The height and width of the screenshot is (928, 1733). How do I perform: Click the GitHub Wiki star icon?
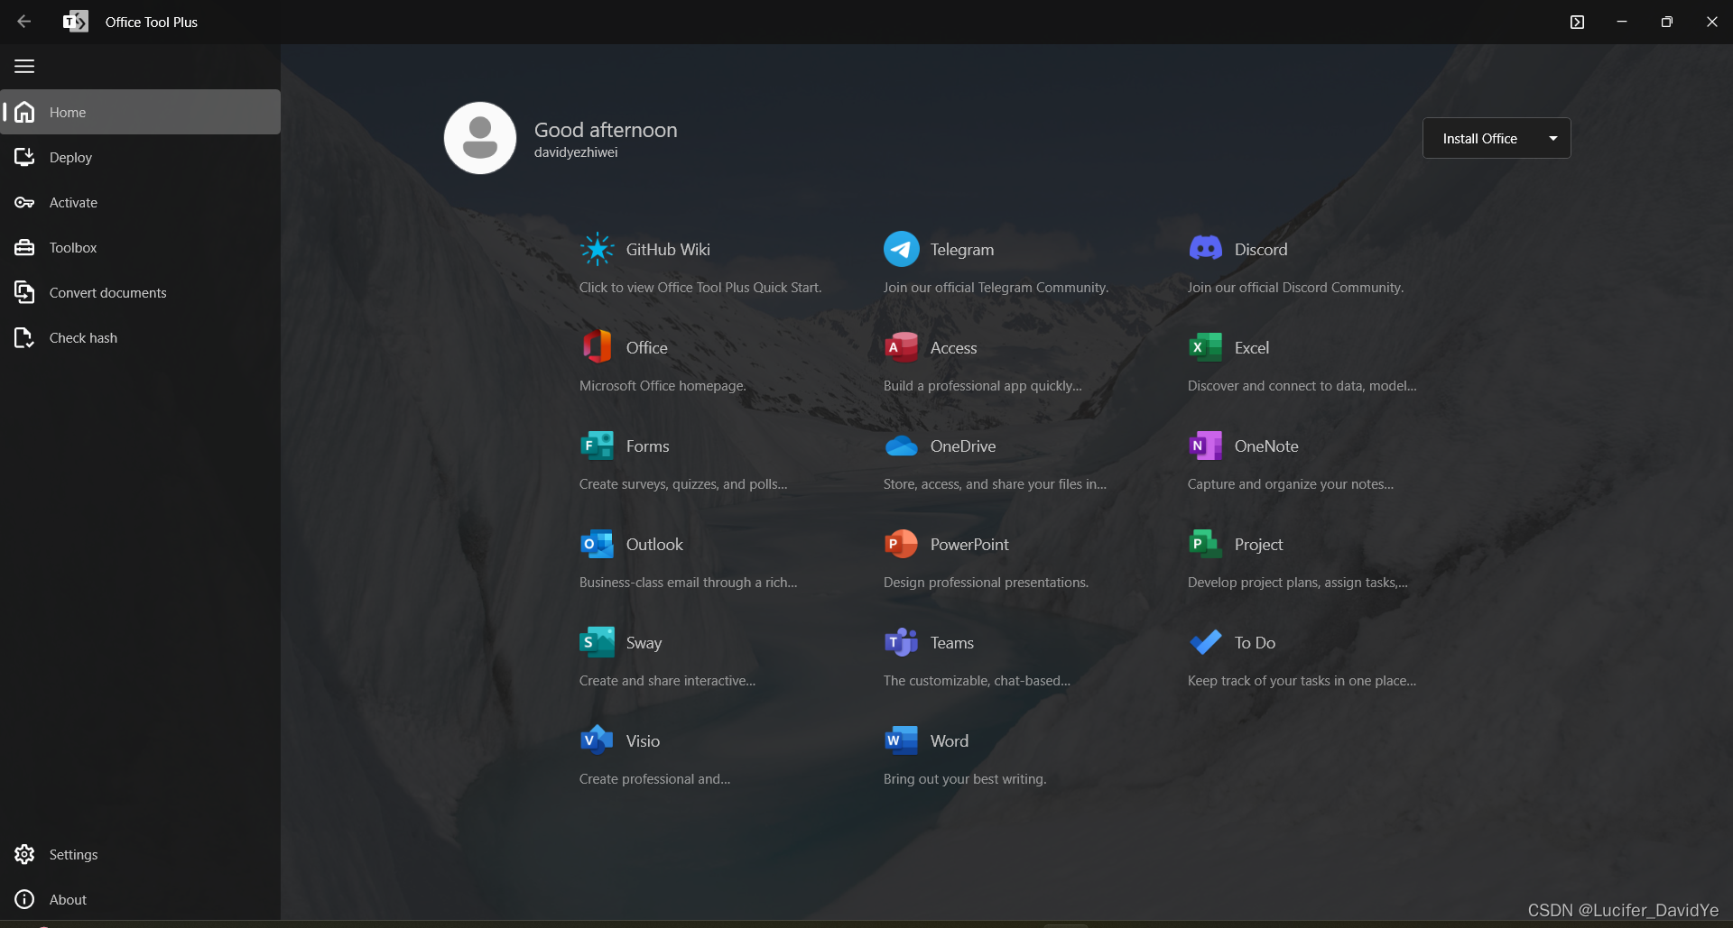point(597,249)
